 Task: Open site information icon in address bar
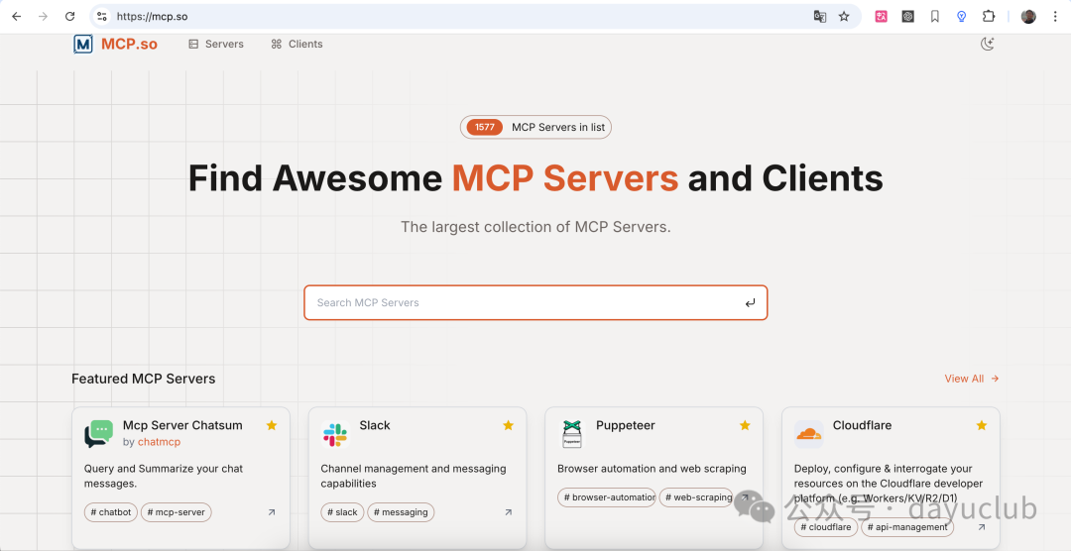pos(102,17)
